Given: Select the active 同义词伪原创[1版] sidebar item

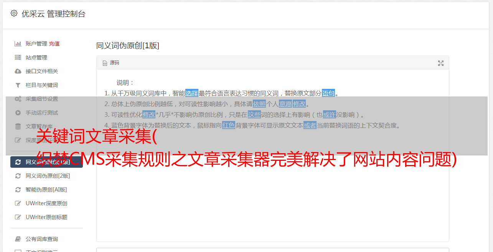Looking at the screenshot, I should click(x=46, y=162).
